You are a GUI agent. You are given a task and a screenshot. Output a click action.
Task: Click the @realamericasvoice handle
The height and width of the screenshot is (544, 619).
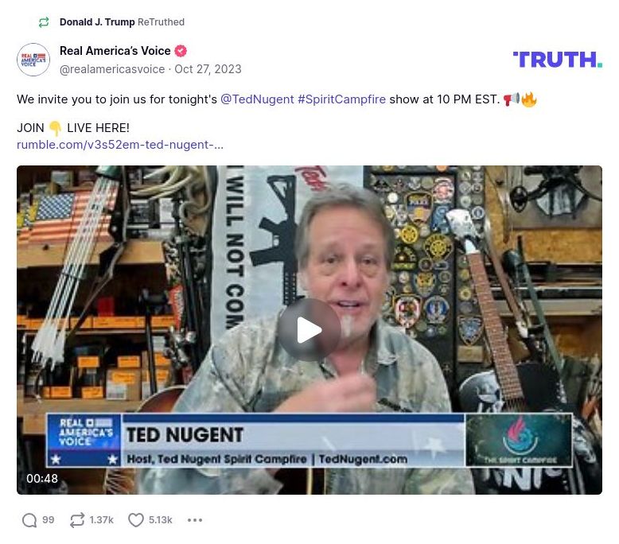click(112, 69)
